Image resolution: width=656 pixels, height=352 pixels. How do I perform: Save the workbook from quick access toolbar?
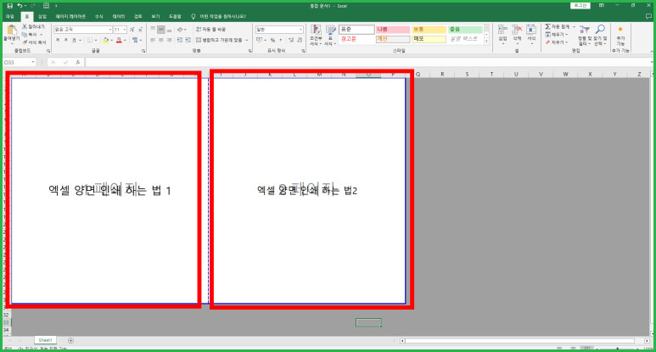(10, 6)
